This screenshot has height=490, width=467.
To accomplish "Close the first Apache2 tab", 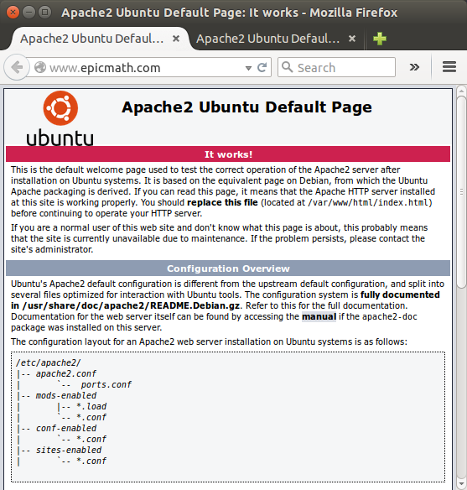I will (x=176, y=39).
